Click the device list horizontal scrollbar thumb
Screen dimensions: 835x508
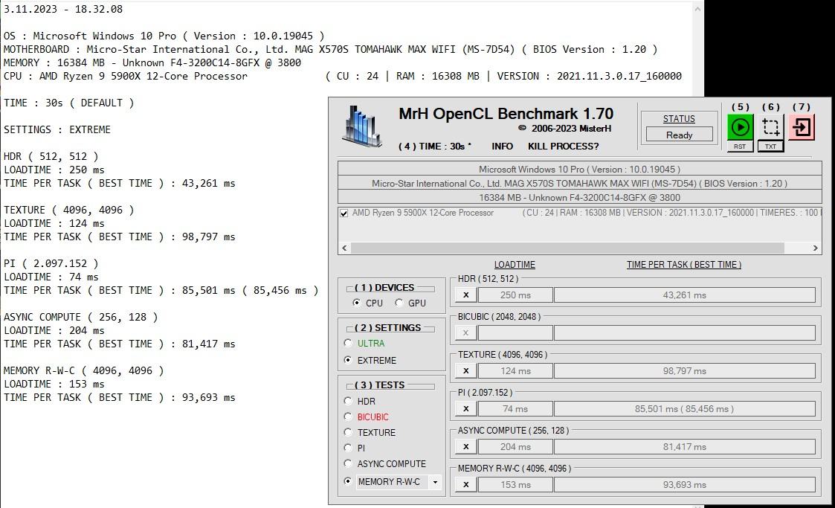[567, 248]
